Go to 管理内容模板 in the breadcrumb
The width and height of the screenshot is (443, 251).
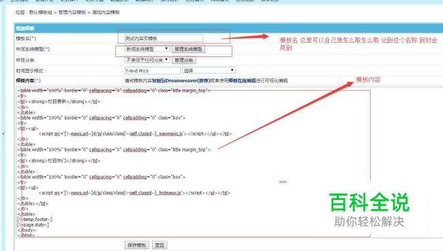[x=72, y=12]
